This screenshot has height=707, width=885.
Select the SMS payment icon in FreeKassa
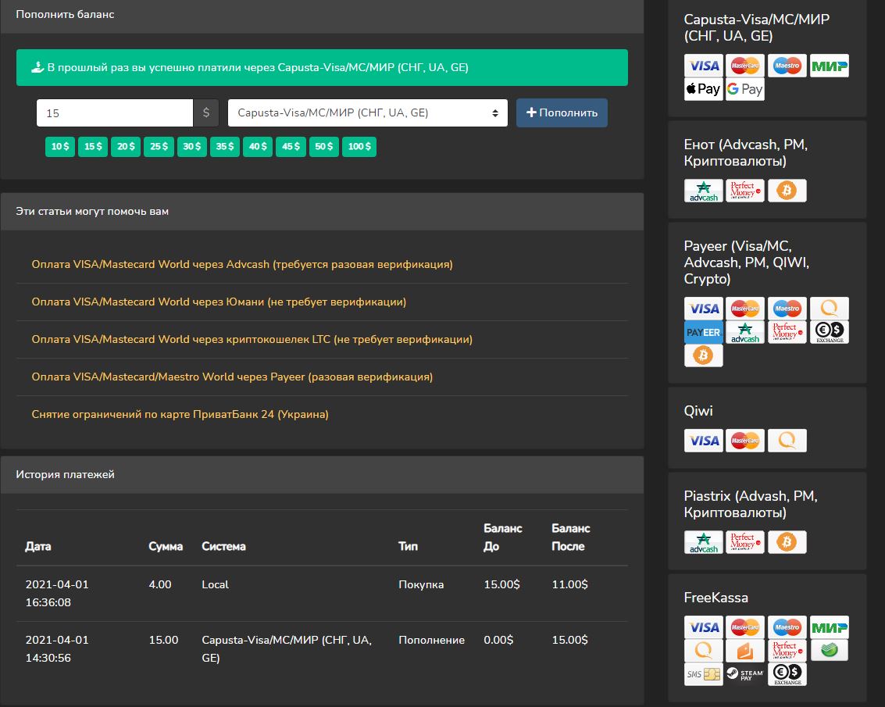703,674
